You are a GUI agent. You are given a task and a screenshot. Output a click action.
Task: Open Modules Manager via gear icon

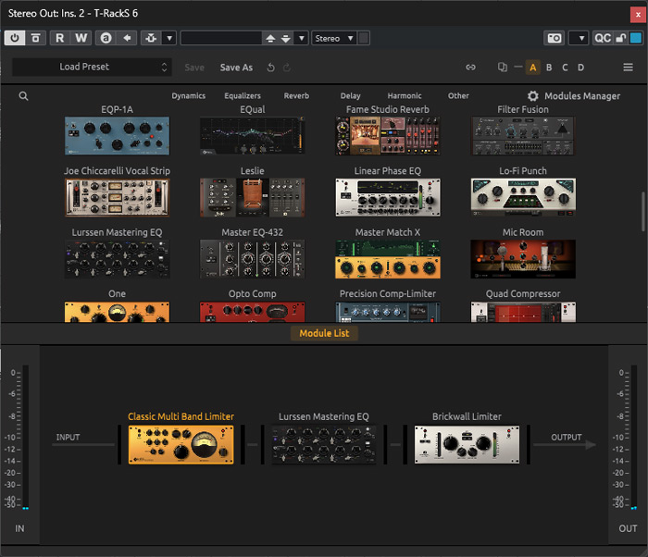point(532,96)
